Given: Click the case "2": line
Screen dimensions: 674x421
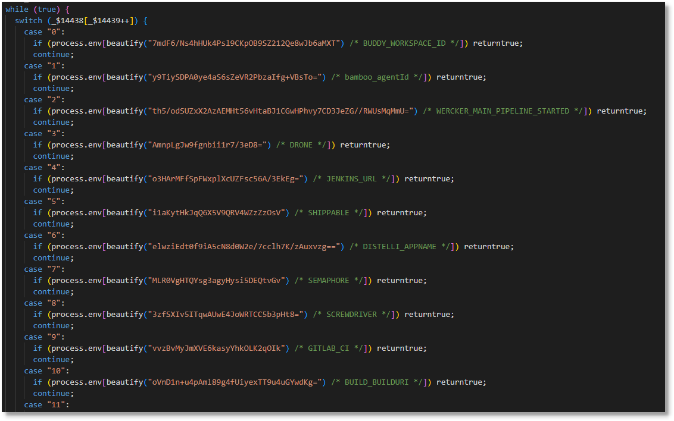Looking at the screenshot, I should click(x=44, y=100).
